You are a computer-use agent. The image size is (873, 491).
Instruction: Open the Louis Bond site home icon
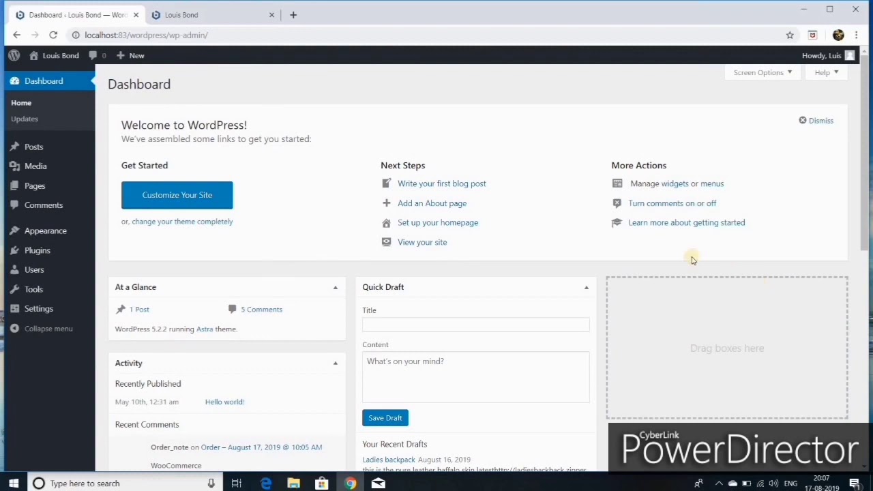(33, 55)
